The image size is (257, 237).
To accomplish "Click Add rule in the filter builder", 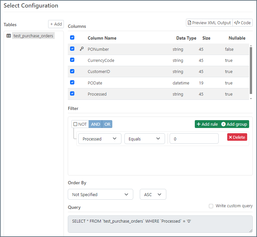I will [x=207, y=124].
